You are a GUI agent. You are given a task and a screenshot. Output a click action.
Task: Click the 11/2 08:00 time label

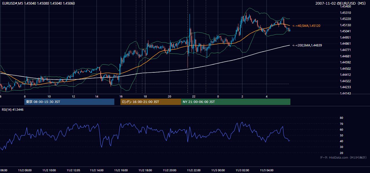pos(25,170)
